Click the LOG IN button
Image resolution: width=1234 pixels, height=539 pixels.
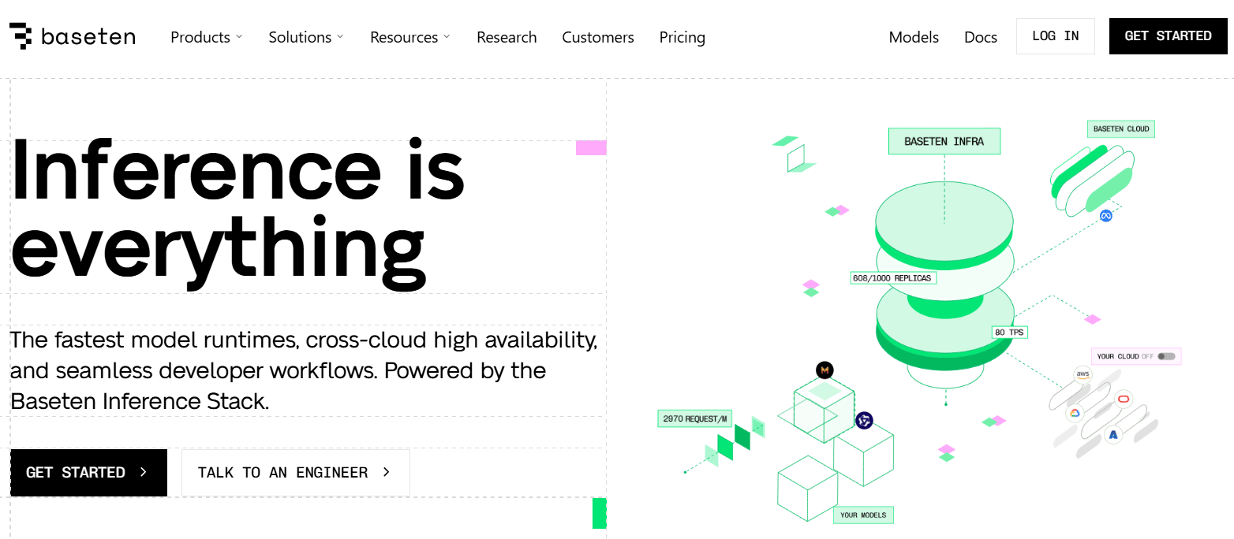coord(1056,36)
